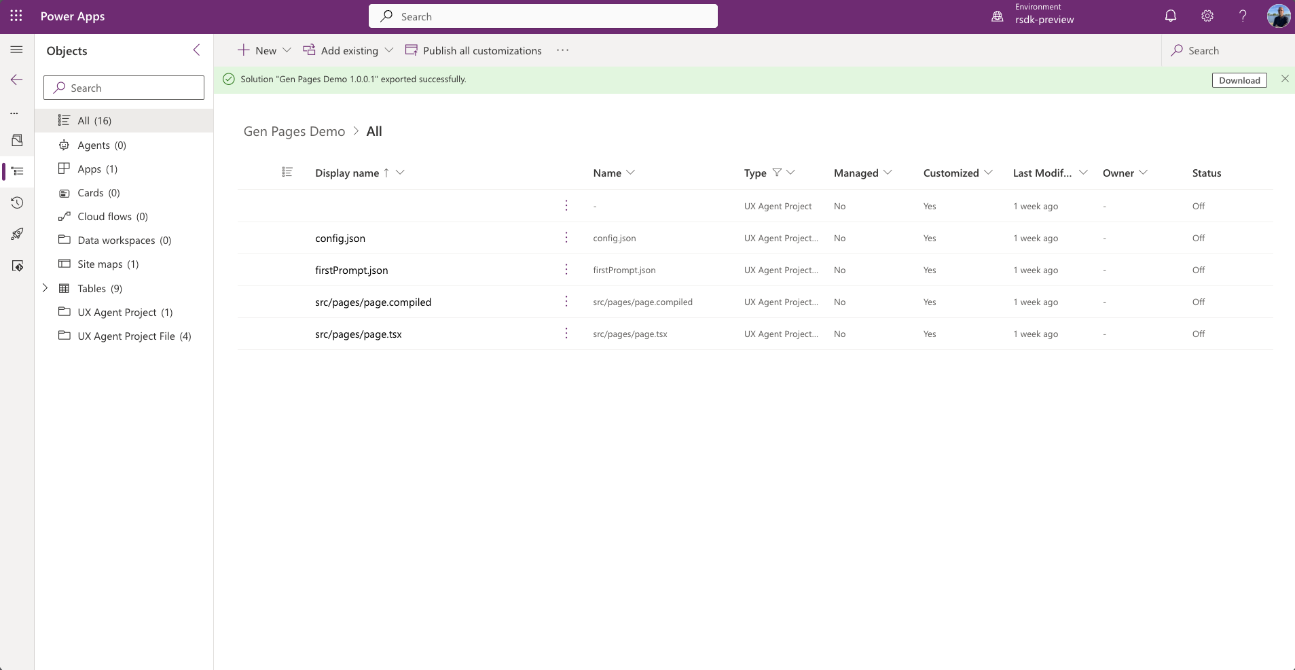This screenshot has height=670, width=1295.
Task: Open more options for config.json row
Action: pos(566,238)
